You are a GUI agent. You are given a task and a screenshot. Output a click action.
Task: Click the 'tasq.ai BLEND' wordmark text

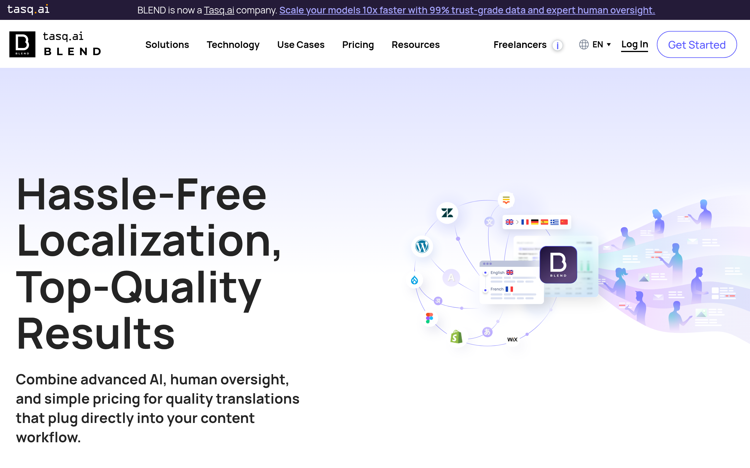pyautogui.click(x=72, y=44)
